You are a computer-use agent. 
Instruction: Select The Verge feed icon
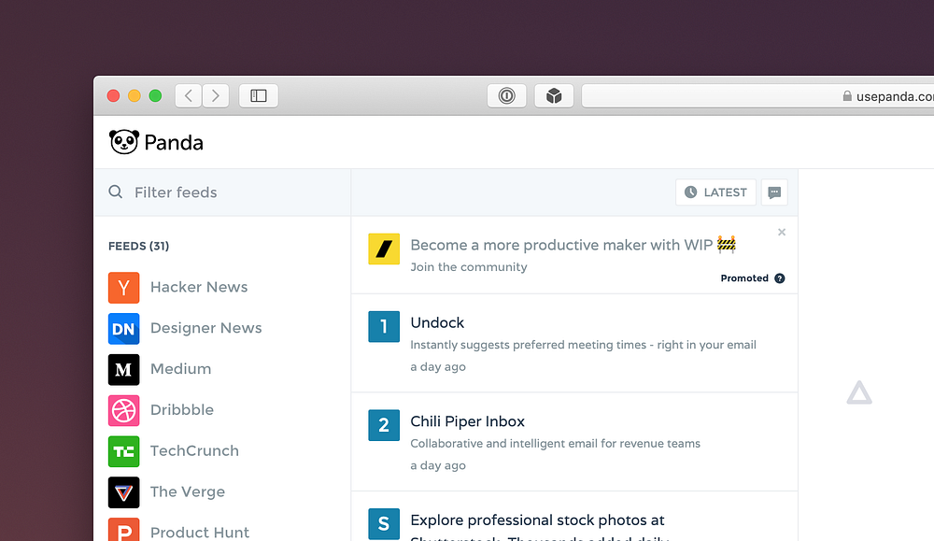124,492
